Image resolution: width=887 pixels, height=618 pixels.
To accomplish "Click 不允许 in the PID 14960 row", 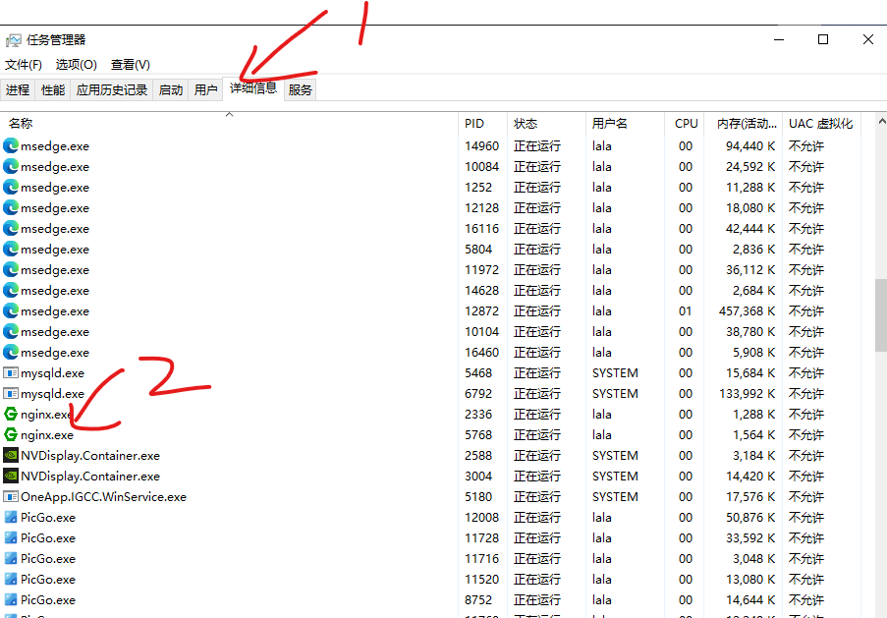I will pyautogui.click(x=806, y=146).
